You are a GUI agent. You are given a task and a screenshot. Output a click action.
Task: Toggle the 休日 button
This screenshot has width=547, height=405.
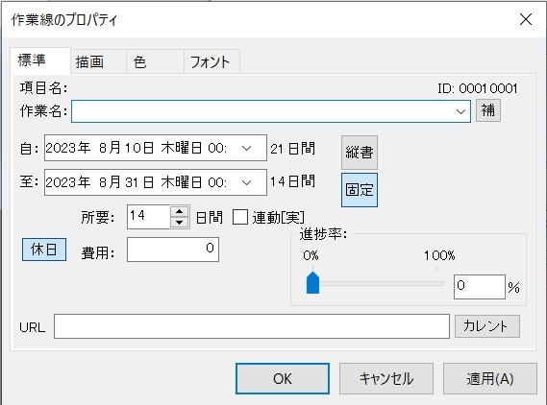[x=44, y=250]
